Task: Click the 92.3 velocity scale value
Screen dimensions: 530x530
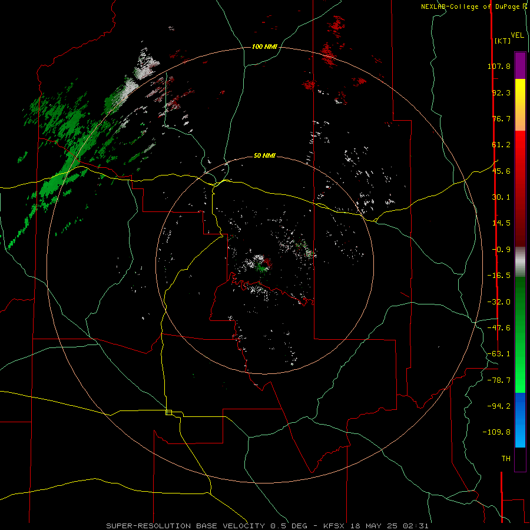Action: coord(501,92)
